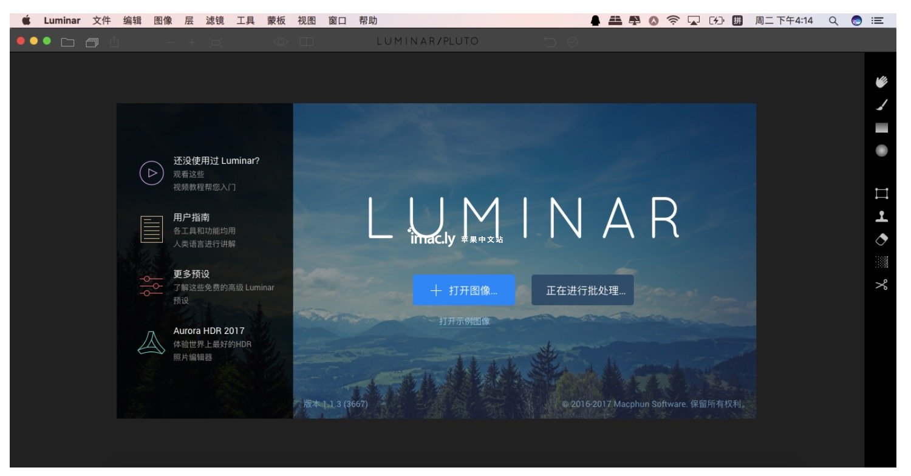Click the 拼 input method icon
Screen dimensions: 911x476
(x=737, y=21)
